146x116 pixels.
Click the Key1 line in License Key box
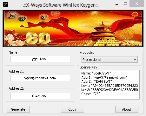click(x=109, y=86)
